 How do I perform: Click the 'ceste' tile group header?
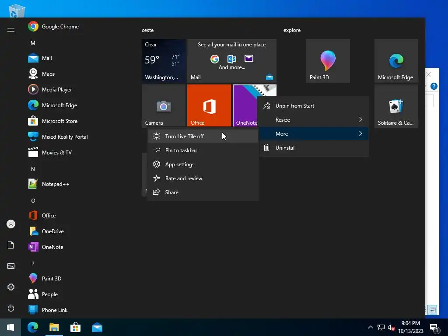pos(148,30)
